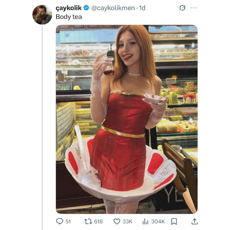Image resolution: width=230 pixels, height=230 pixels.
Task: Click the share upload arrow icon
Action: [195, 221]
